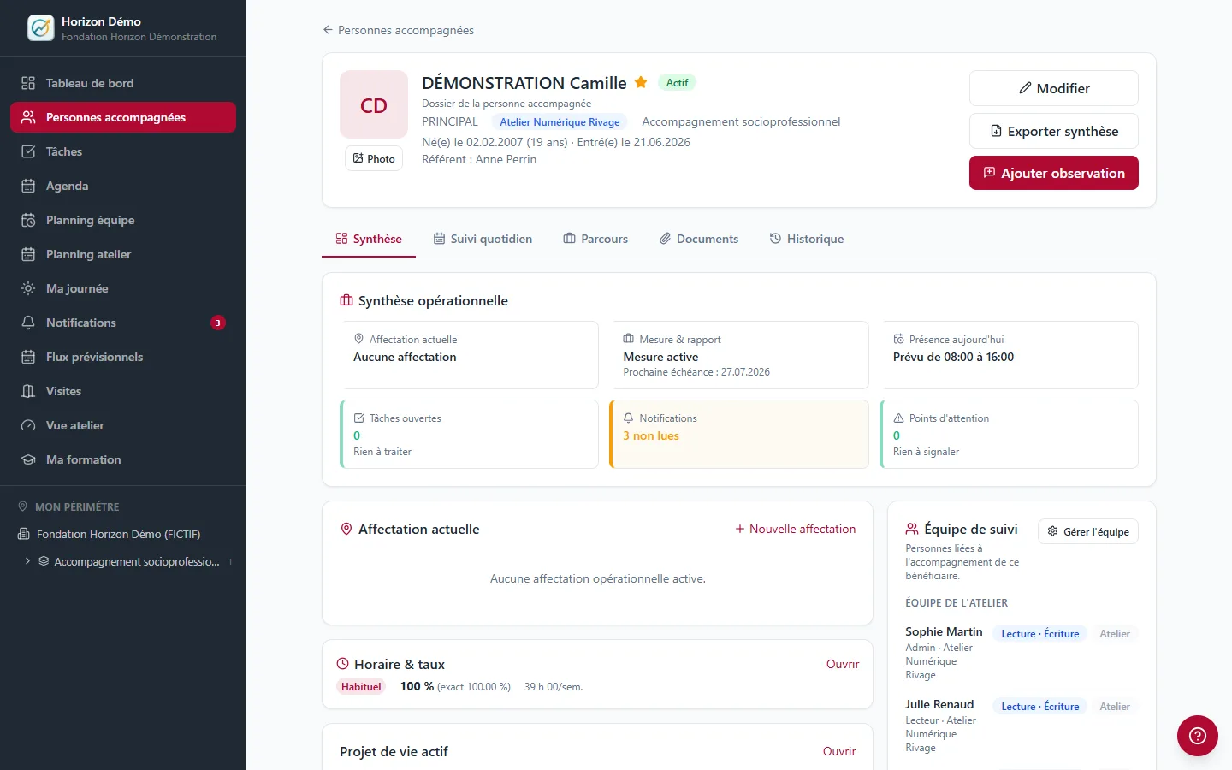The width and height of the screenshot is (1232, 770).
Task: Open the Notifications 3 non lues card
Action: [739, 434]
